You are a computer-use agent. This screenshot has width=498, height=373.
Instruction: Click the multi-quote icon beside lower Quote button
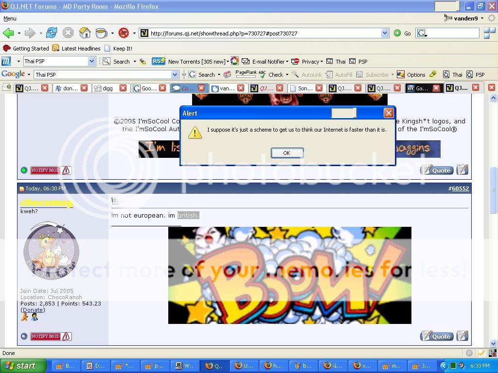(462, 336)
